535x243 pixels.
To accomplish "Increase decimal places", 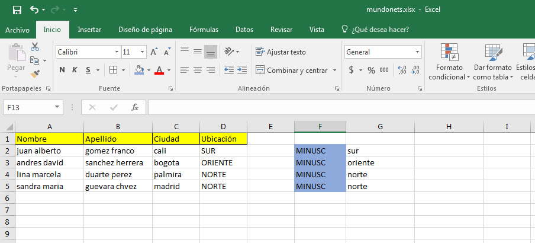I will pos(402,71).
